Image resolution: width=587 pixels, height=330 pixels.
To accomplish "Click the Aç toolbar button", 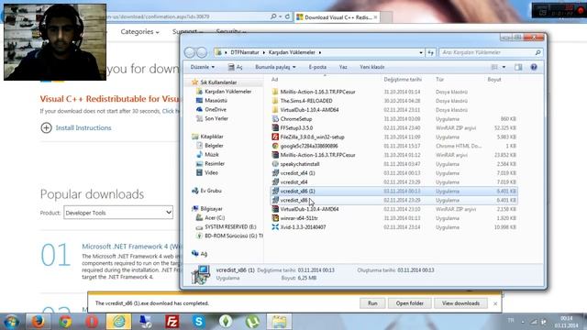I will click(236, 67).
